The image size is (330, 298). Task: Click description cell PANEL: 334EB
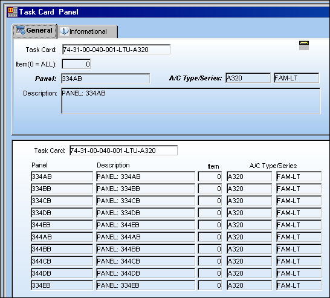coord(146,285)
